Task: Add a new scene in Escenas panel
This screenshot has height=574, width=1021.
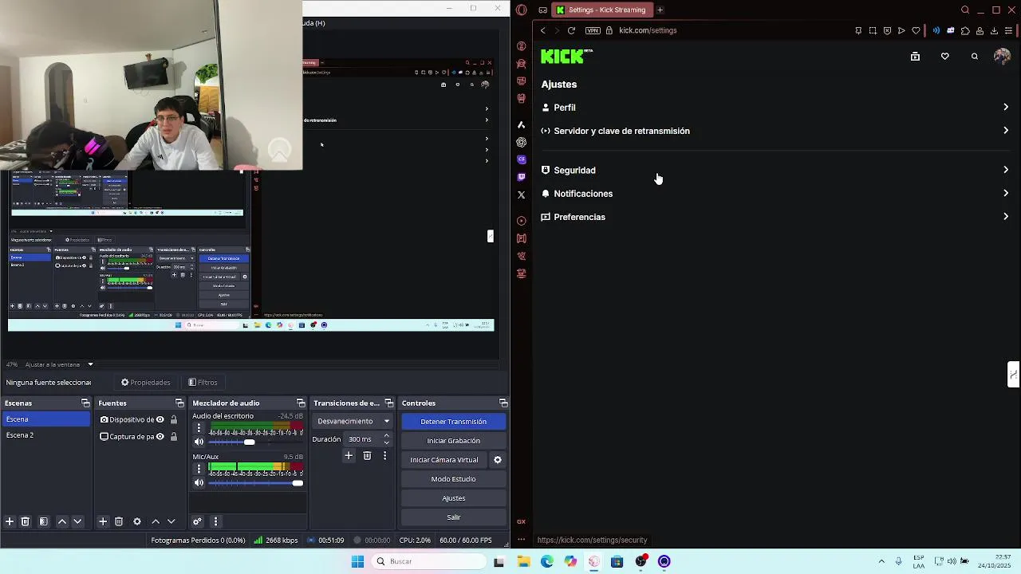Action: click(10, 521)
